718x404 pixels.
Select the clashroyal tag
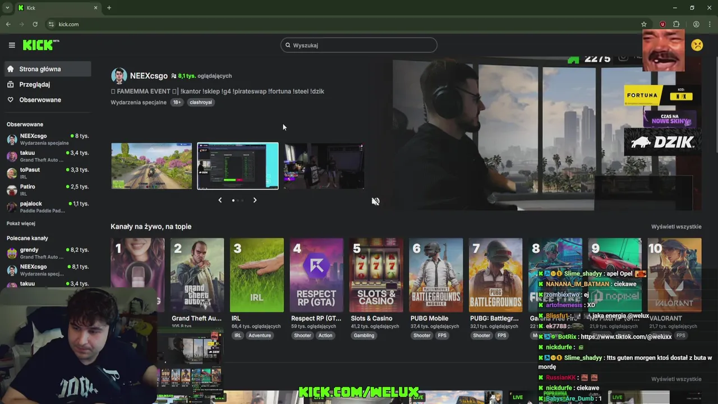coord(201,102)
